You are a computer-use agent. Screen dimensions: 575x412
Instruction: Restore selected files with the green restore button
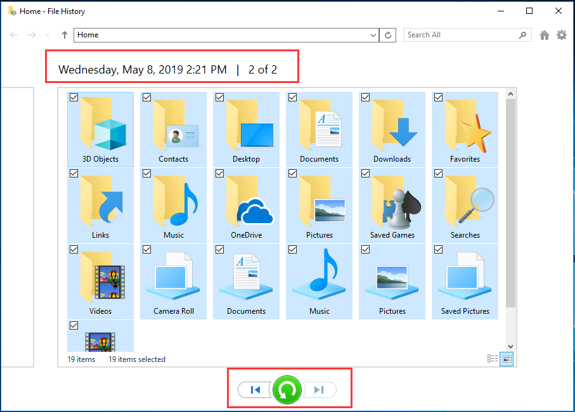click(287, 390)
